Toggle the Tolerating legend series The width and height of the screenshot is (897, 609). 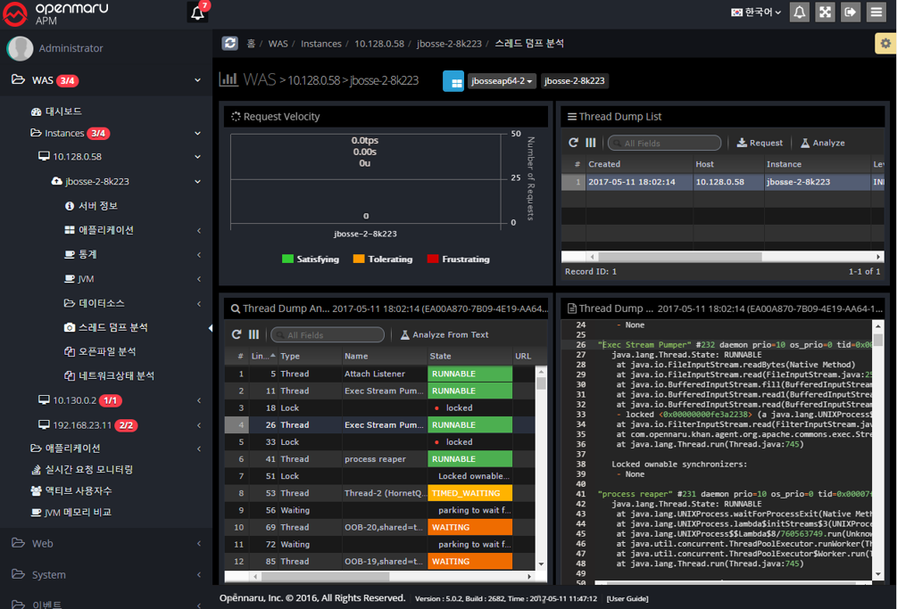pos(382,259)
